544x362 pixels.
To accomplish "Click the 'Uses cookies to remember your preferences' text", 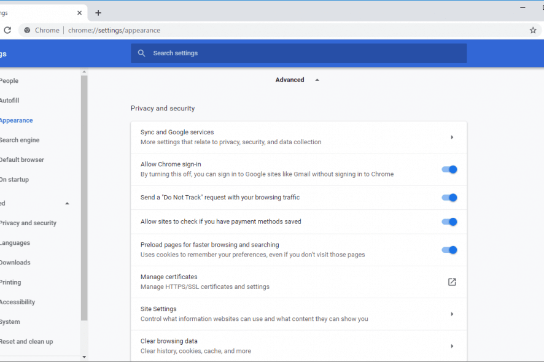I will coord(252,255).
